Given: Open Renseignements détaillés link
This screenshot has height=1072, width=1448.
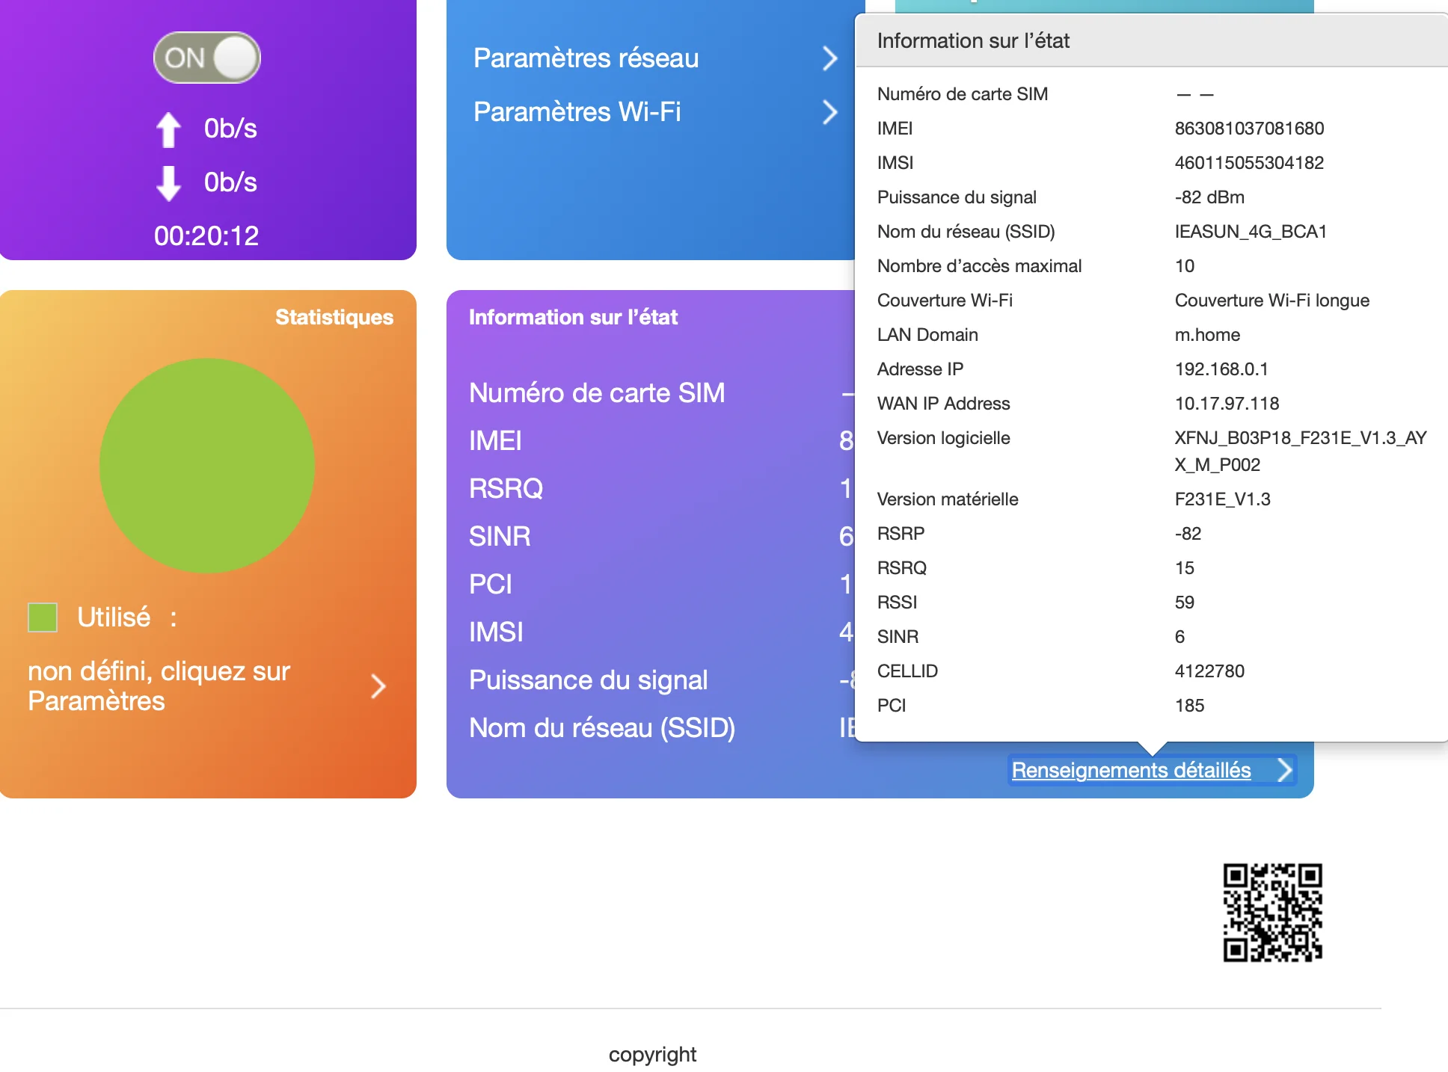Looking at the screenshot, I should (x=1130, y=770).
